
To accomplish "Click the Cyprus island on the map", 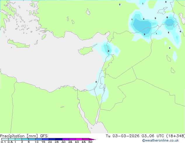I will tap(86, 50).
